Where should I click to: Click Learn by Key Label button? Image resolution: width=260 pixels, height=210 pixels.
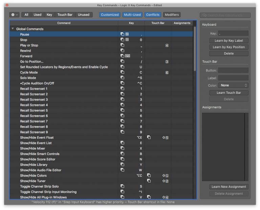point(229,40)
